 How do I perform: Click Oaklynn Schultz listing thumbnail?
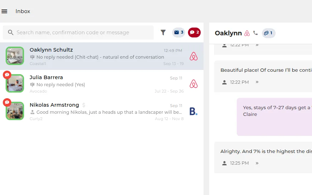point(15,56)
